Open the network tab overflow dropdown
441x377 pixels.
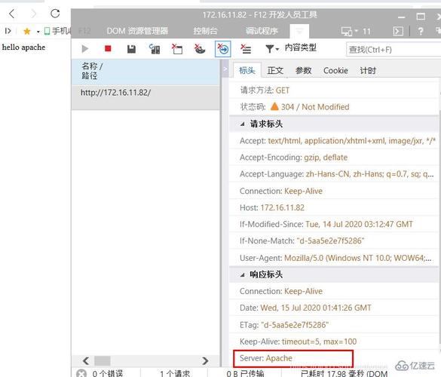pos(299,31)
